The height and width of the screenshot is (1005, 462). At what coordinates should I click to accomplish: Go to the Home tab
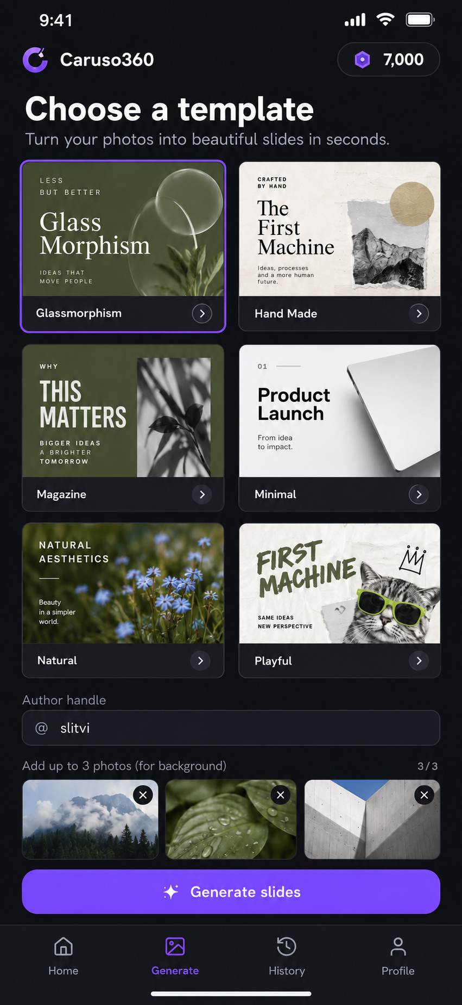(x=64, y=957)
